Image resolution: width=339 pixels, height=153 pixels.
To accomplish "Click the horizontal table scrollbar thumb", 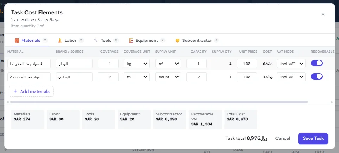I will coord(159,102).
